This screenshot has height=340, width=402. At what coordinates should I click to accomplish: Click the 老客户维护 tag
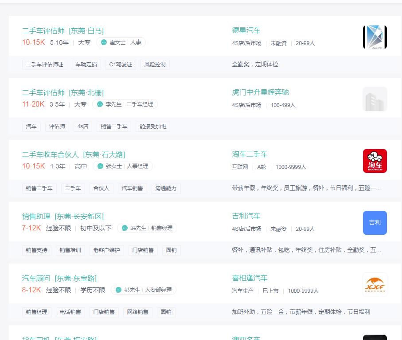tap(107, 250)
